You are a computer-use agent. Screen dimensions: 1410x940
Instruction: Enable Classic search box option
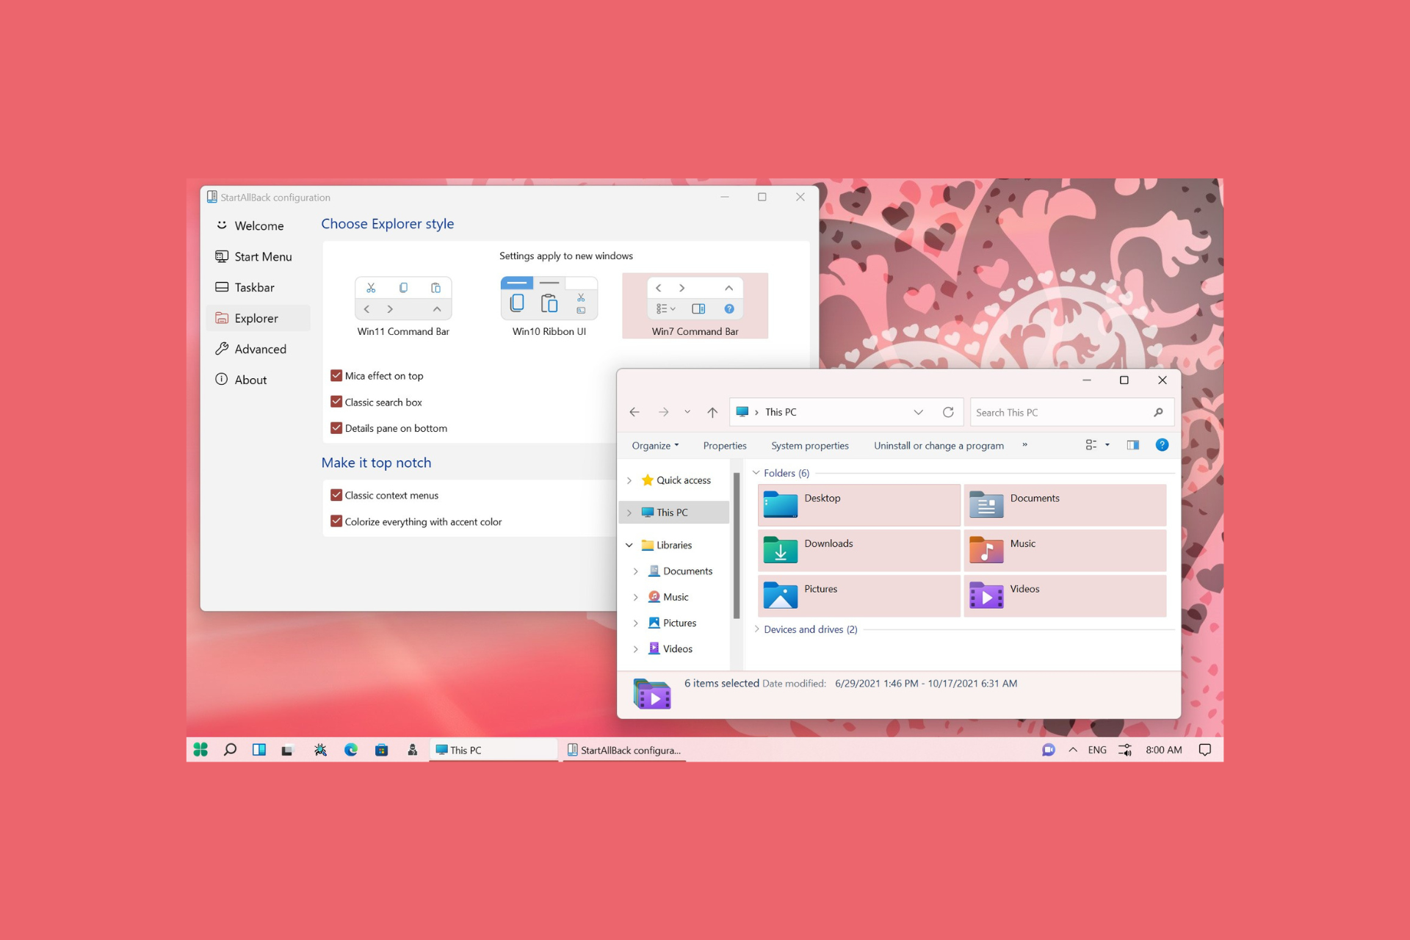click(x=338, y=401)
